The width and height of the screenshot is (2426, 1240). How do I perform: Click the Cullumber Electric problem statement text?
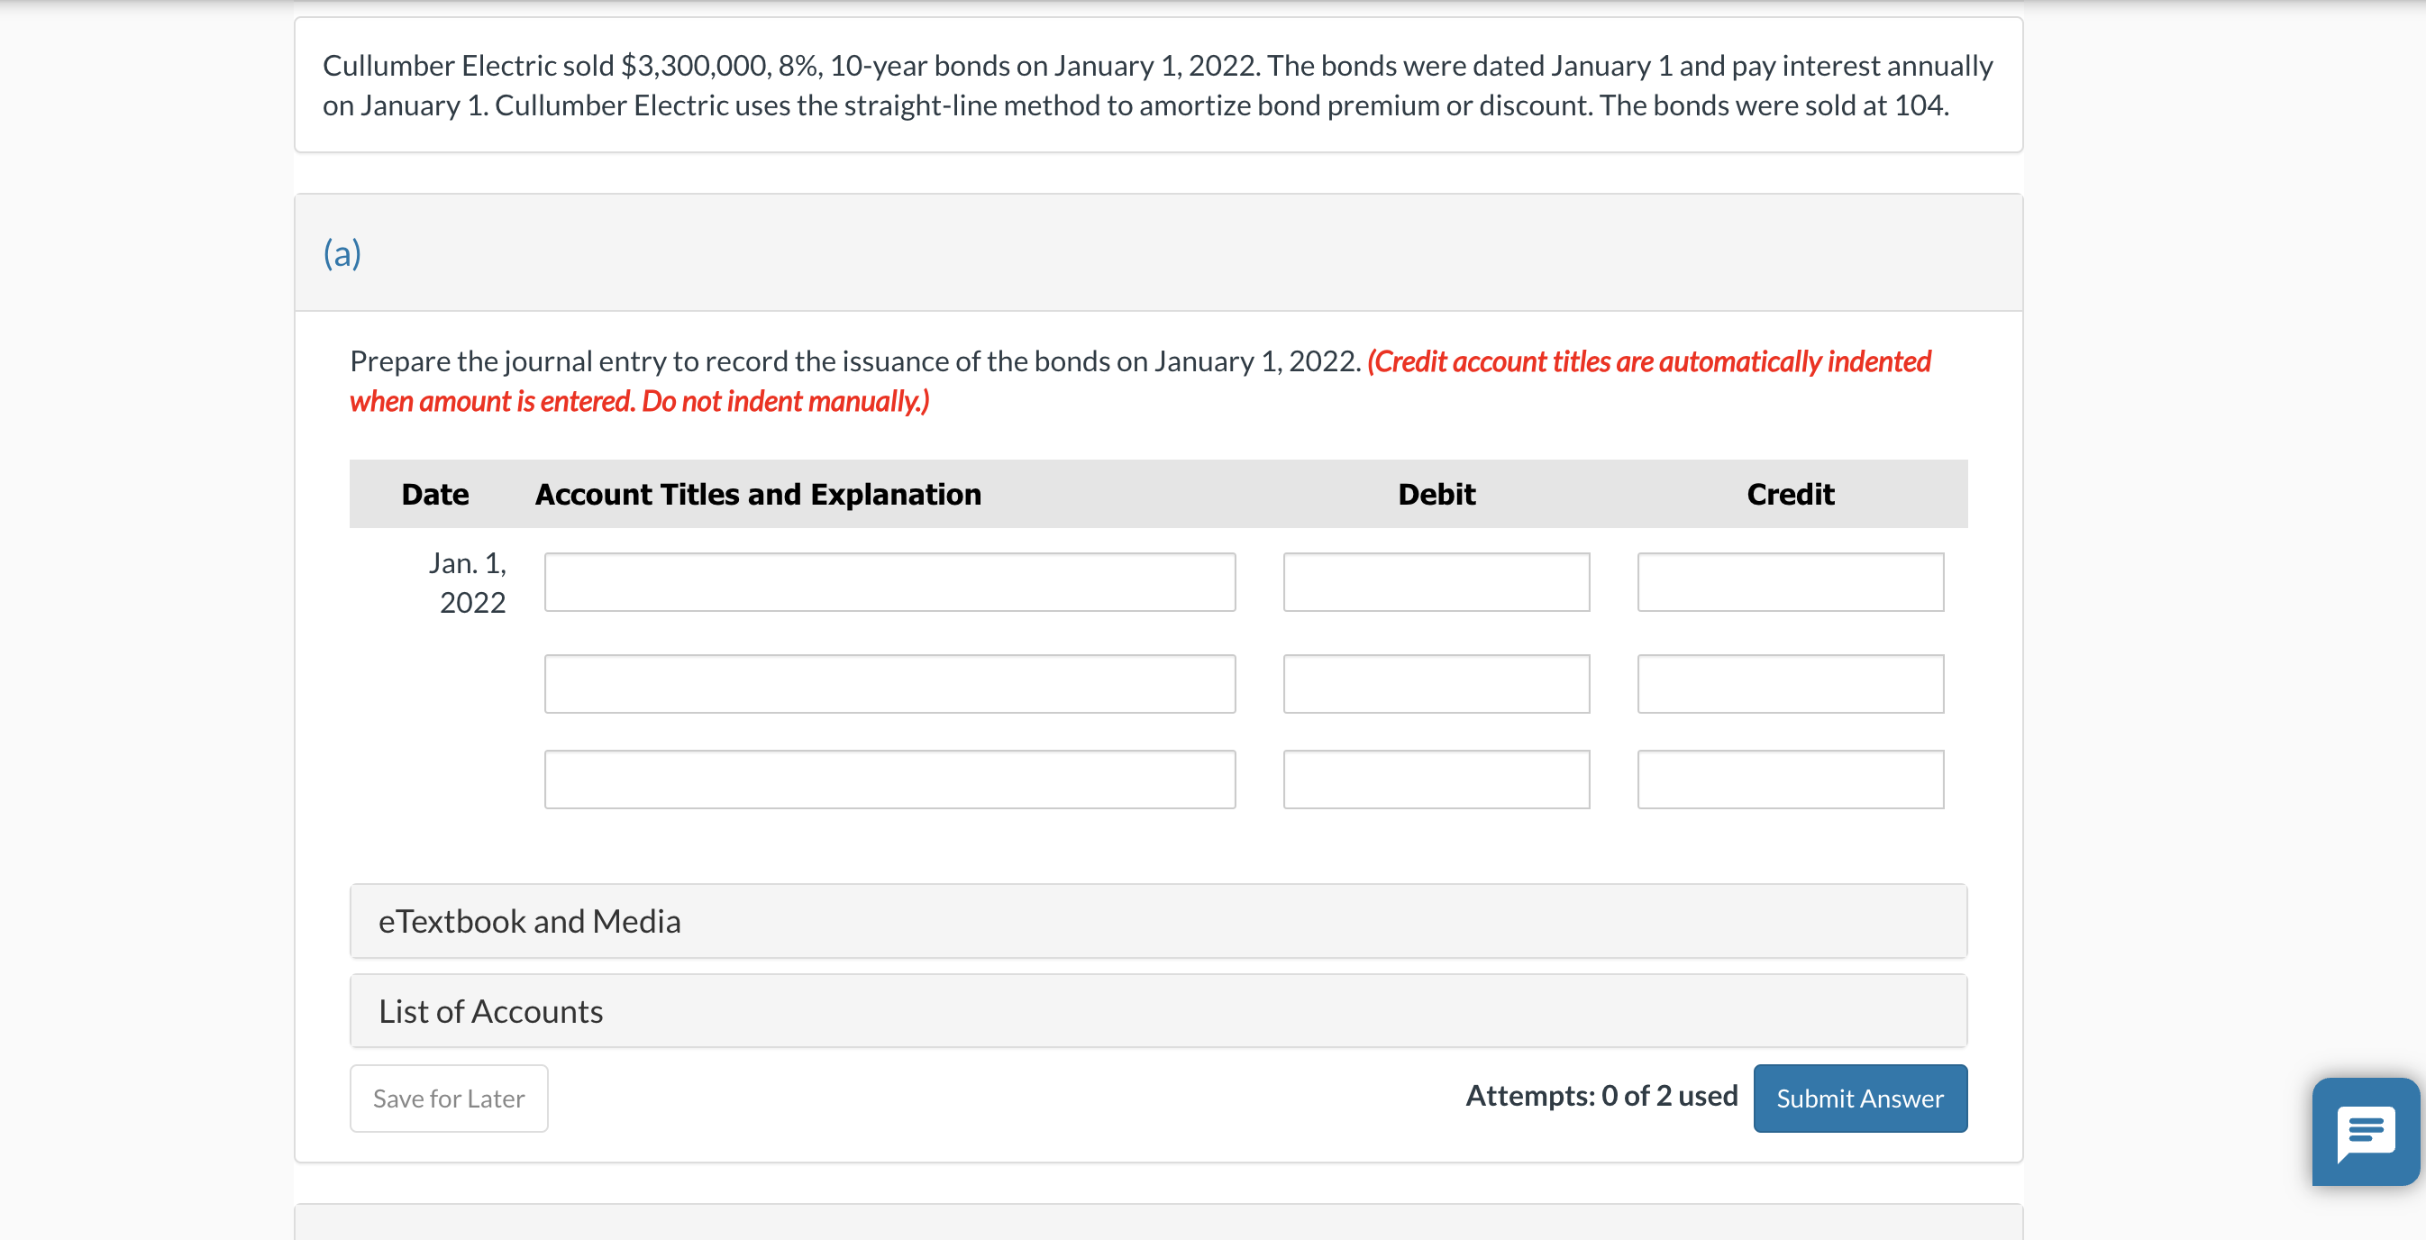point(1157,85)
